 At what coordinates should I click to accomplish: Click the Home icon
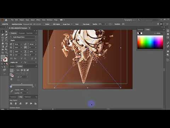[x=6, y=20]
